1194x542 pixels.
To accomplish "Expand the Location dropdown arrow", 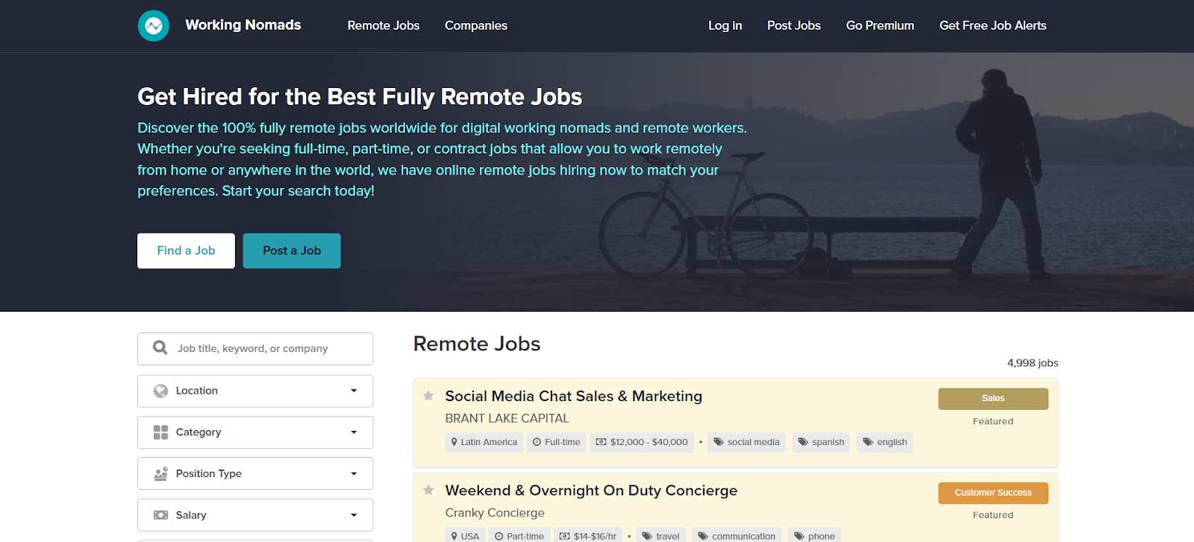I will tap(354, 391).
